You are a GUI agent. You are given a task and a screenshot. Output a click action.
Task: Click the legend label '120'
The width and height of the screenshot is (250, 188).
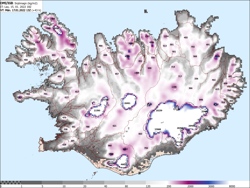pyautogui.click(x=148, y=186)
